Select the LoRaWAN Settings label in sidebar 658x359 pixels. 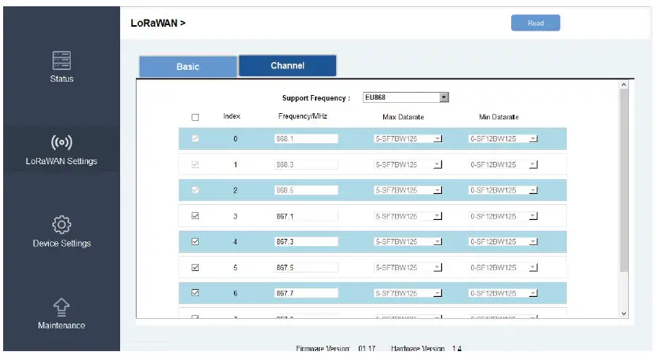[61, 161]
